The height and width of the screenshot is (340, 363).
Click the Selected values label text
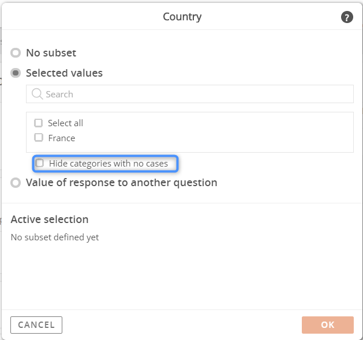tap(65, 73)
